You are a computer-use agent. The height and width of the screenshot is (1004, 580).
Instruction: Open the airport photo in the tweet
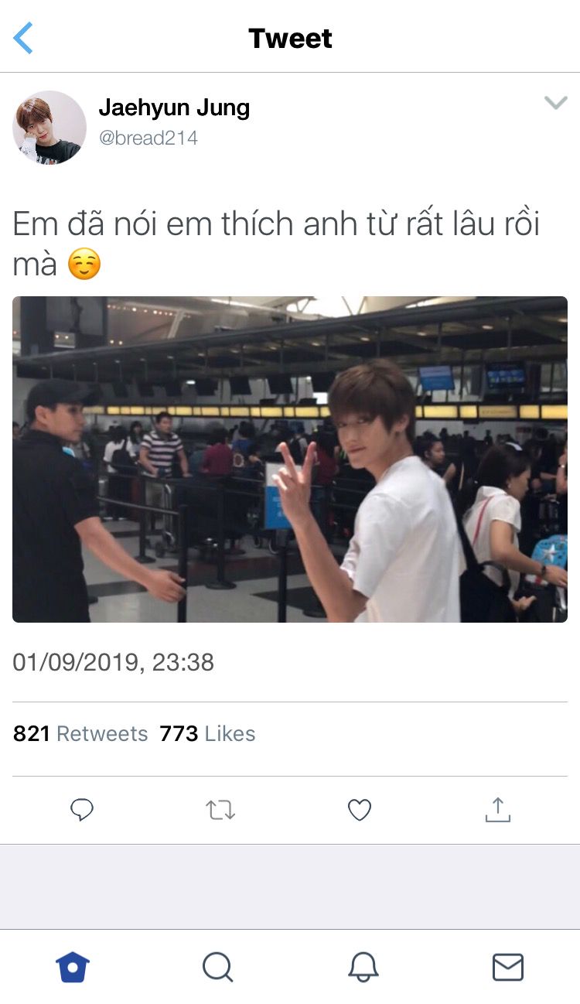pos(290,459)
